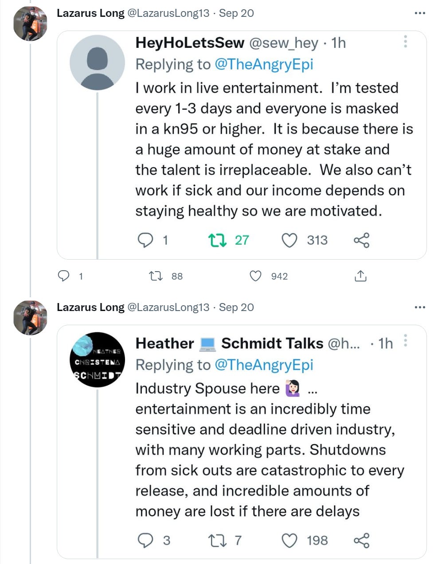Open HeyHoLetsSew default avatar
The width and height of the screenshot is (434, 564).
[98, 62]
